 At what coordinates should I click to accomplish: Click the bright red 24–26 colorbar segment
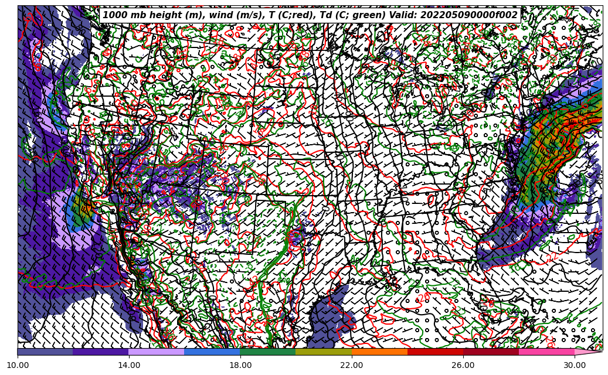coord(435,352)
